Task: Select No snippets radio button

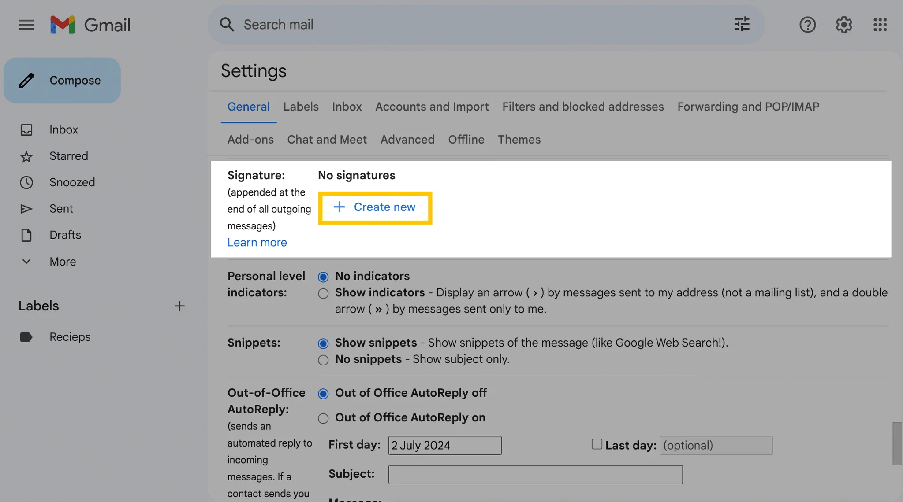Action: point(323,360)
